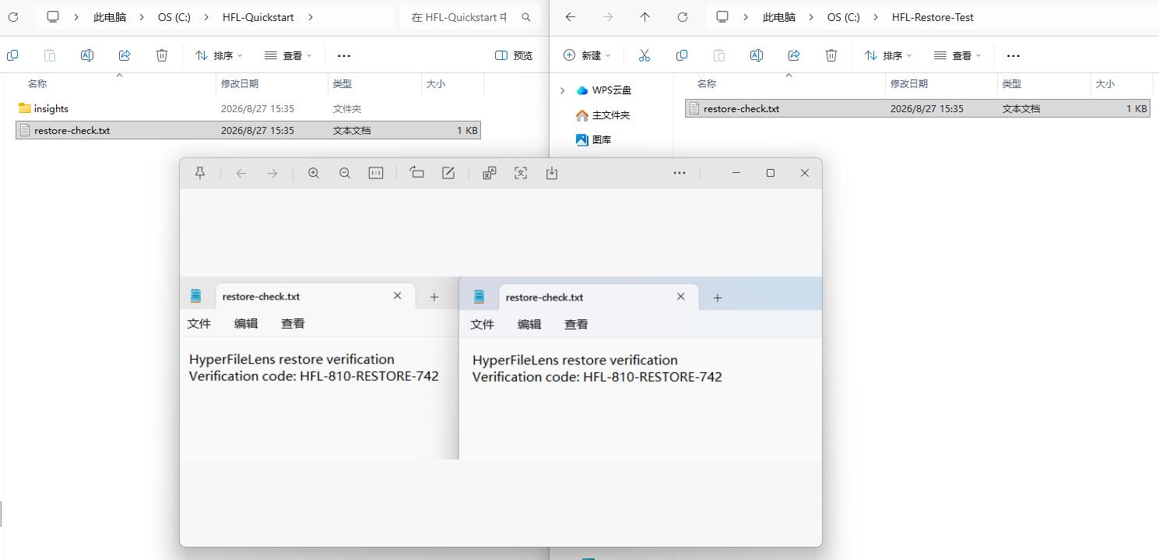The image size is (1159, 560).
Task: Open the viewer's edit pencil tool
Action: (448, 173)
